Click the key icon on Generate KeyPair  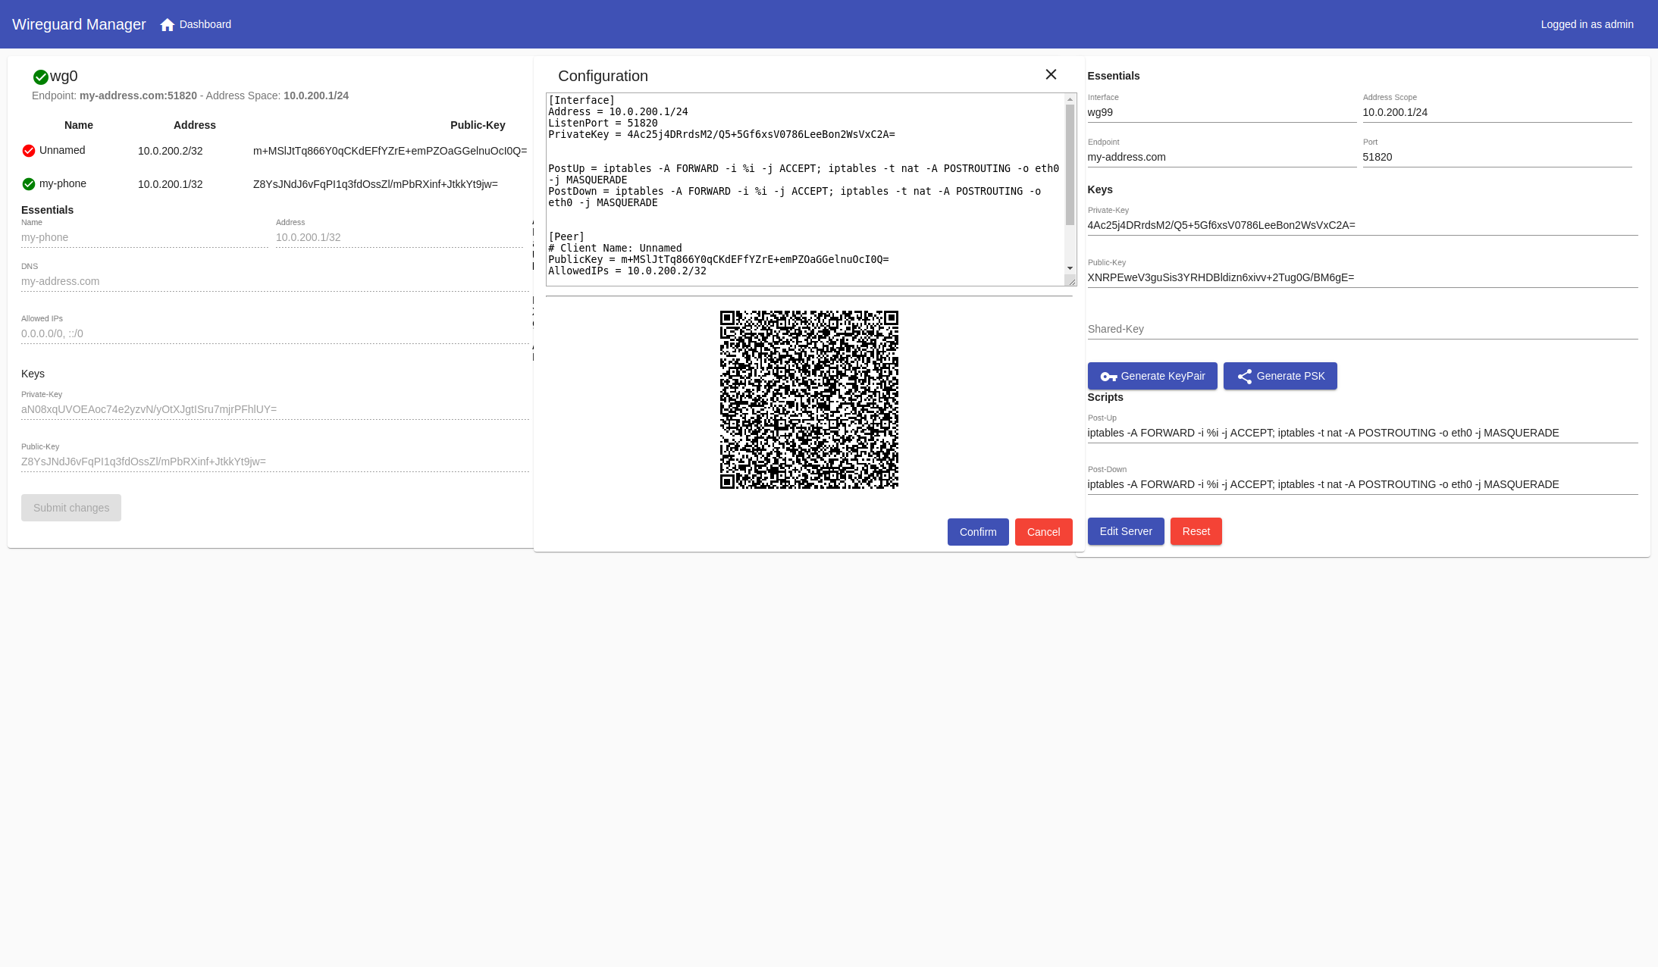1108,377
